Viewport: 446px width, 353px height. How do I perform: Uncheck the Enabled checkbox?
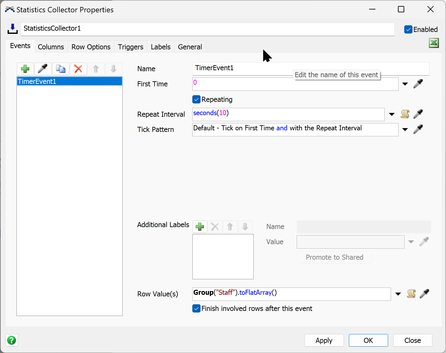[x=408, y=29]
